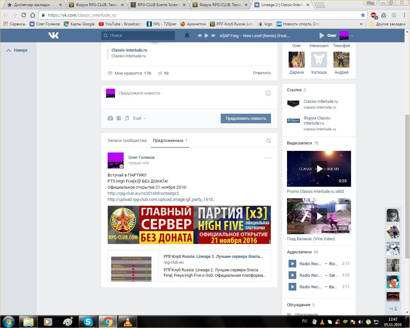Viewport: 410px width, 328px height.
Task: Click the VK logo in header
Action: [53, 35]
